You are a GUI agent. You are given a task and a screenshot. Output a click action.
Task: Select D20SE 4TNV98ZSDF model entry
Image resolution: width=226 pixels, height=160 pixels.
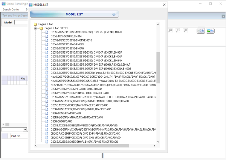[x=84, y=125]
